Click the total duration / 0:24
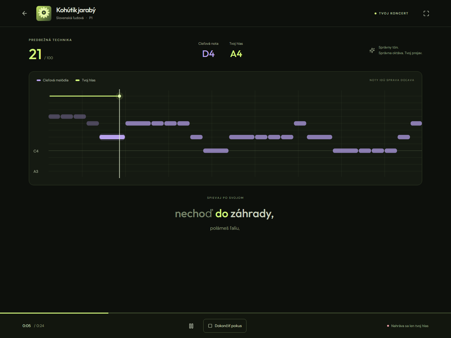 coord(39,326)
